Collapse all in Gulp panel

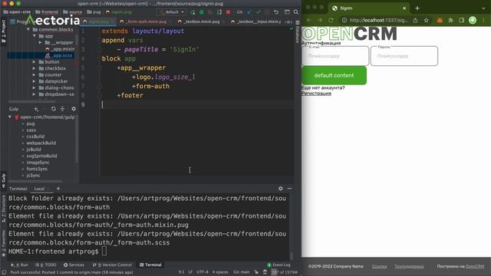(x=63, y=109)
